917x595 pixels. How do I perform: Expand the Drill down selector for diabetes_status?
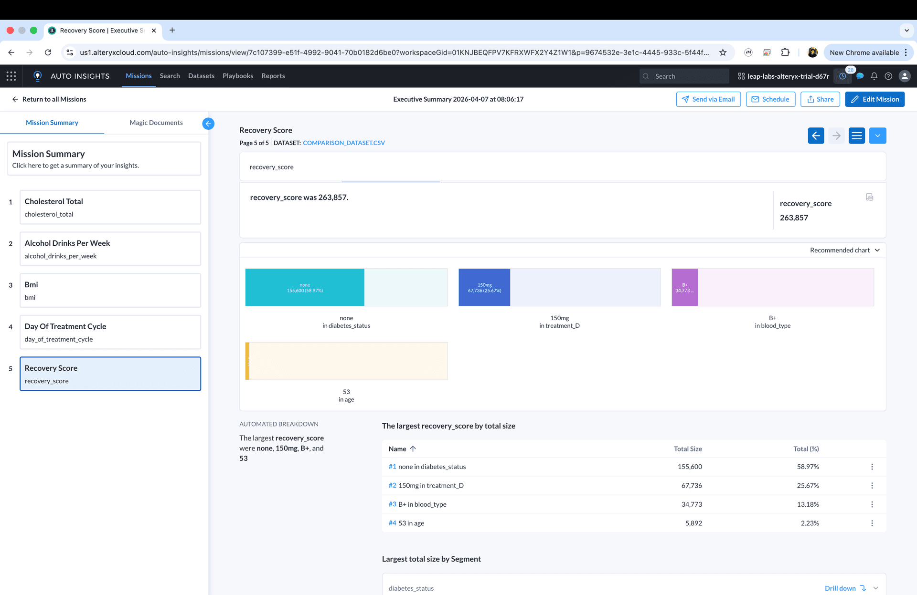[875, 588]
